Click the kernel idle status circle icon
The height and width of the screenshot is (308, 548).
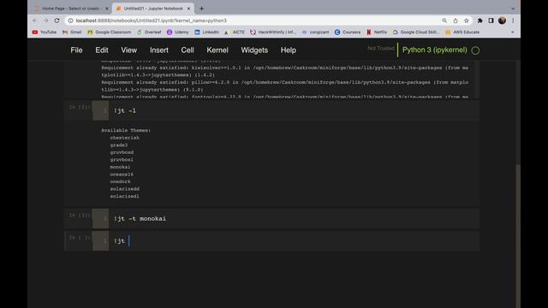click(475, 50)
